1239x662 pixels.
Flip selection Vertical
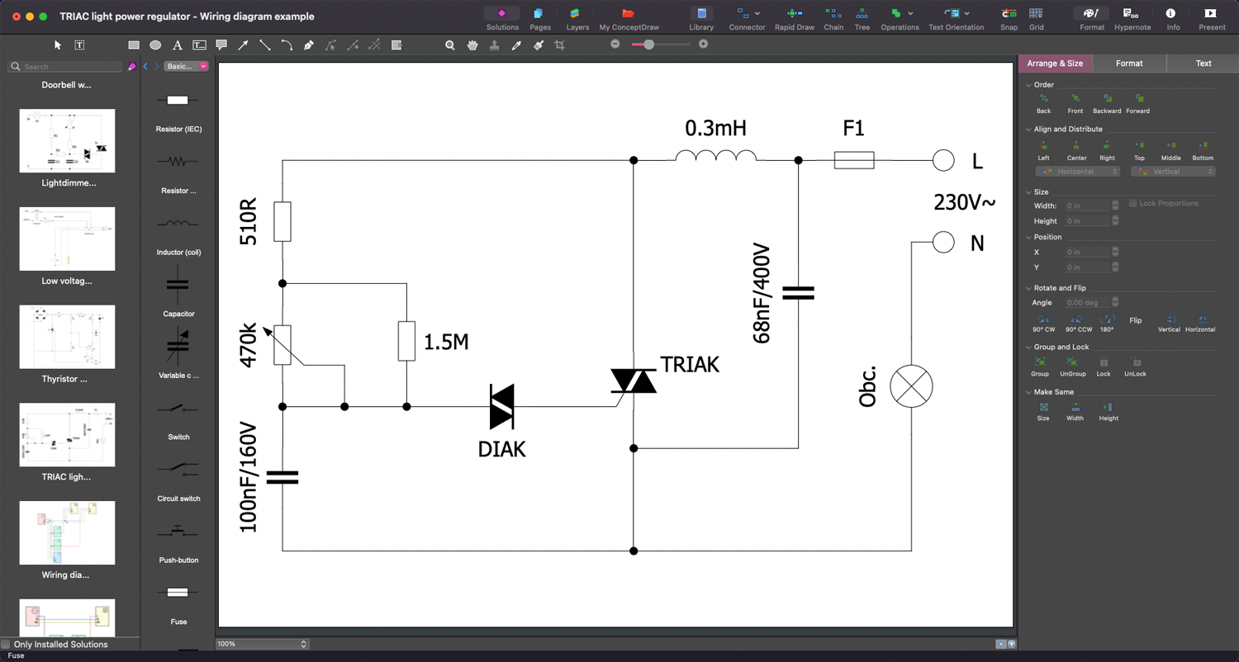click(x=1169, y=323)
